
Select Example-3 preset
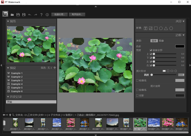(17, 80)
